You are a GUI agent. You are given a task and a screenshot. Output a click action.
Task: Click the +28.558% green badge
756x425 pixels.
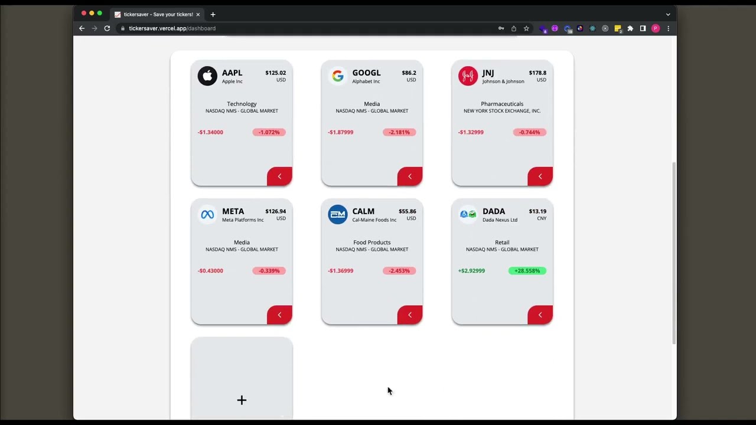click(527, 271)
